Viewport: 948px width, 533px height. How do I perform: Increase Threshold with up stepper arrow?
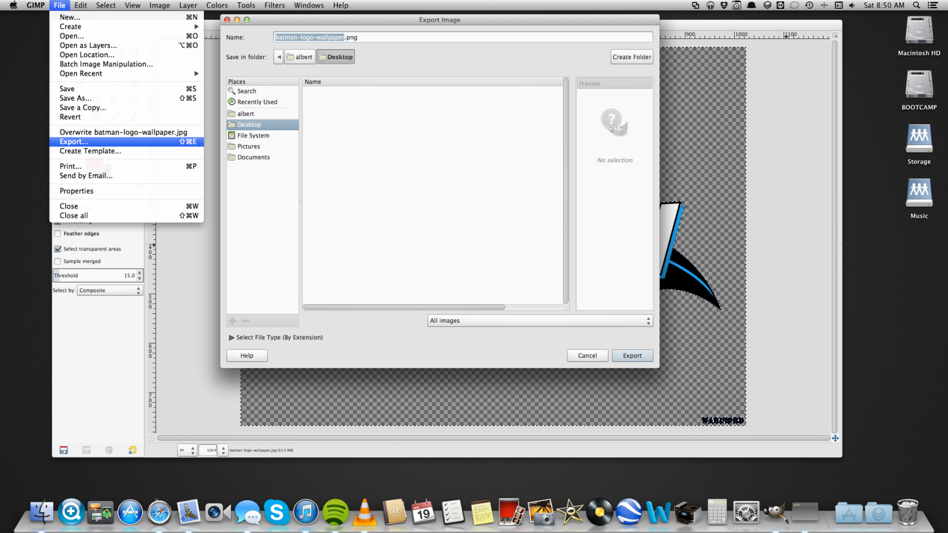click(x=140, y=272)
